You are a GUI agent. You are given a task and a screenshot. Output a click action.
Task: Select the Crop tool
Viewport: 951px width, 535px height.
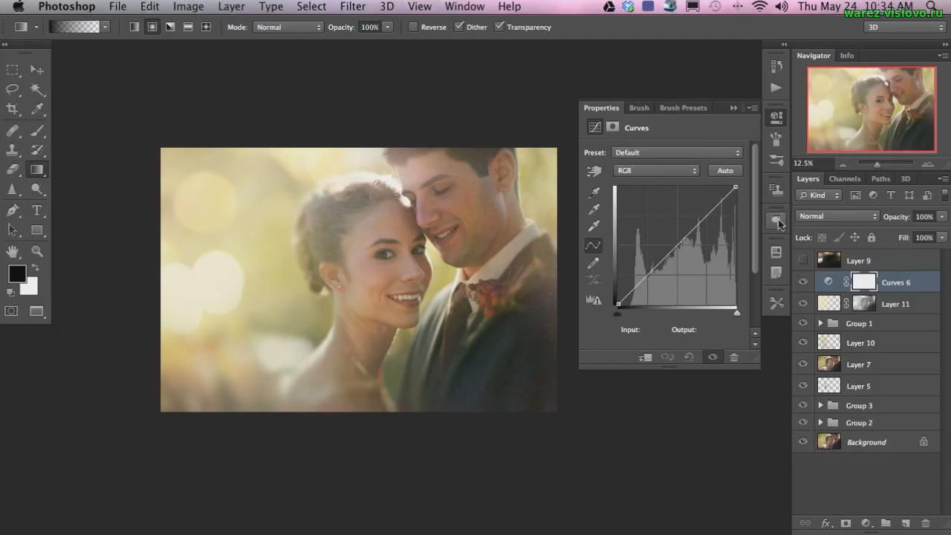click(x=13, y=109)
